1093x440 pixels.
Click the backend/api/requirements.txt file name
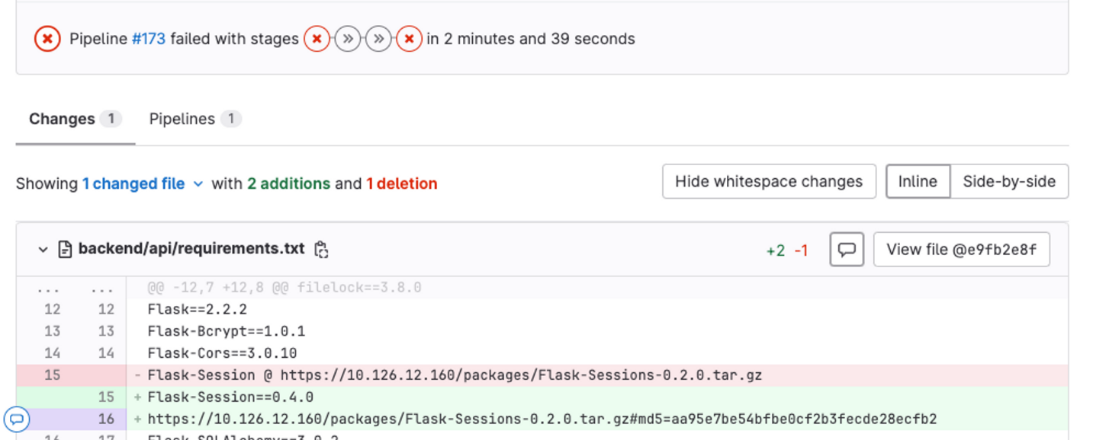click(x=191, y=249)
